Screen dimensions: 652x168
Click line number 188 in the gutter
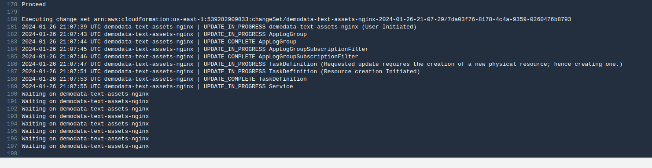[x=13, y=79]
